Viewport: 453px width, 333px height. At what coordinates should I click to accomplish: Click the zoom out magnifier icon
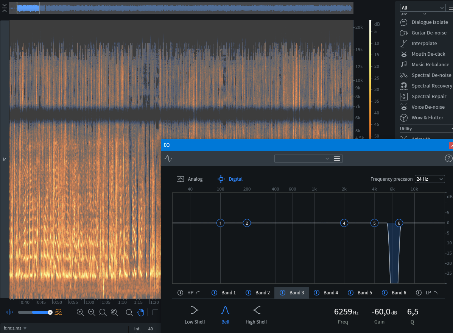[x=92, y=312]
